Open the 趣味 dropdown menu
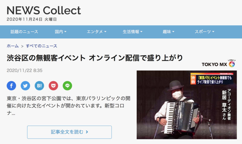Screen dimensions: 242x144 click(168, 32)
